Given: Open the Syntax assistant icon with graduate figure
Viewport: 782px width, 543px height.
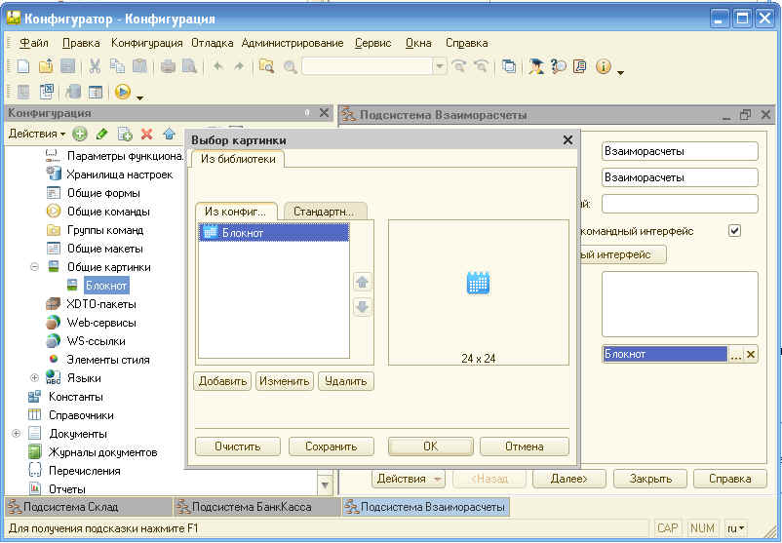Looking at the screenshot, I should [x=536, y=66].
